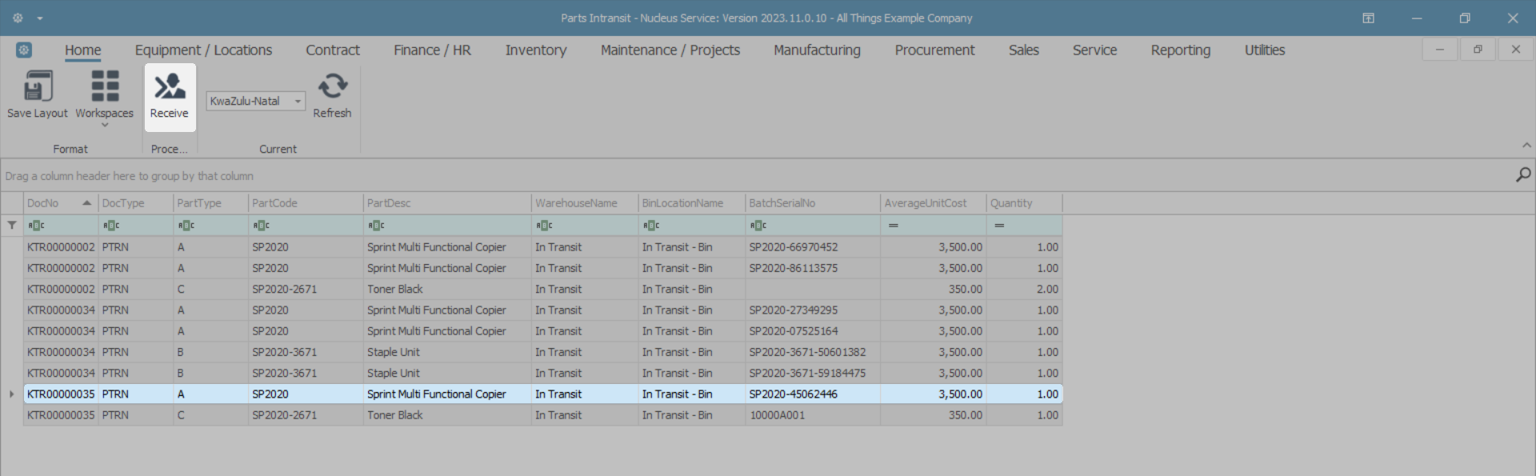1536x476 pixels.
Task: Click the DocType filter operator icon
Action: [111, 226]
